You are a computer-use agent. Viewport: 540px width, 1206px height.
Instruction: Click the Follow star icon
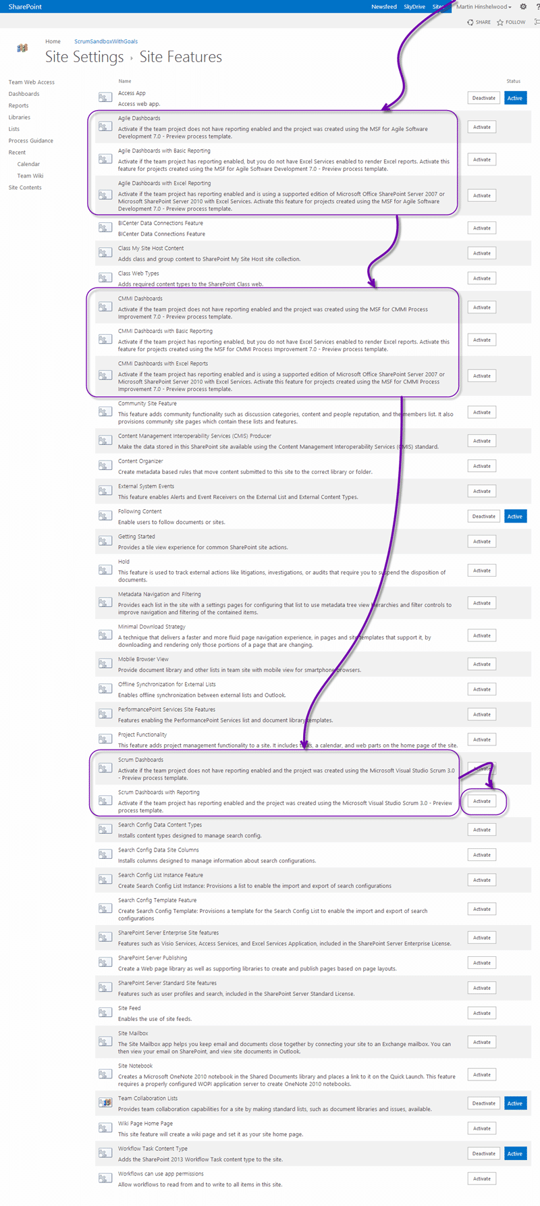500,22
